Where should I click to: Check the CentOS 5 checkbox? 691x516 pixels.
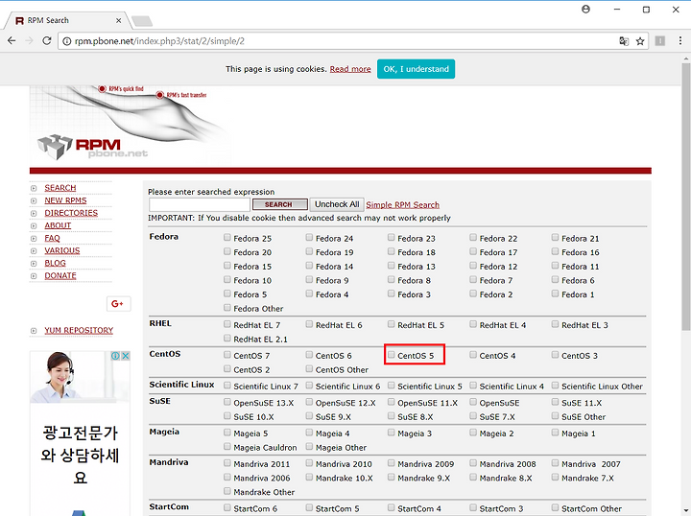[391, 355]
